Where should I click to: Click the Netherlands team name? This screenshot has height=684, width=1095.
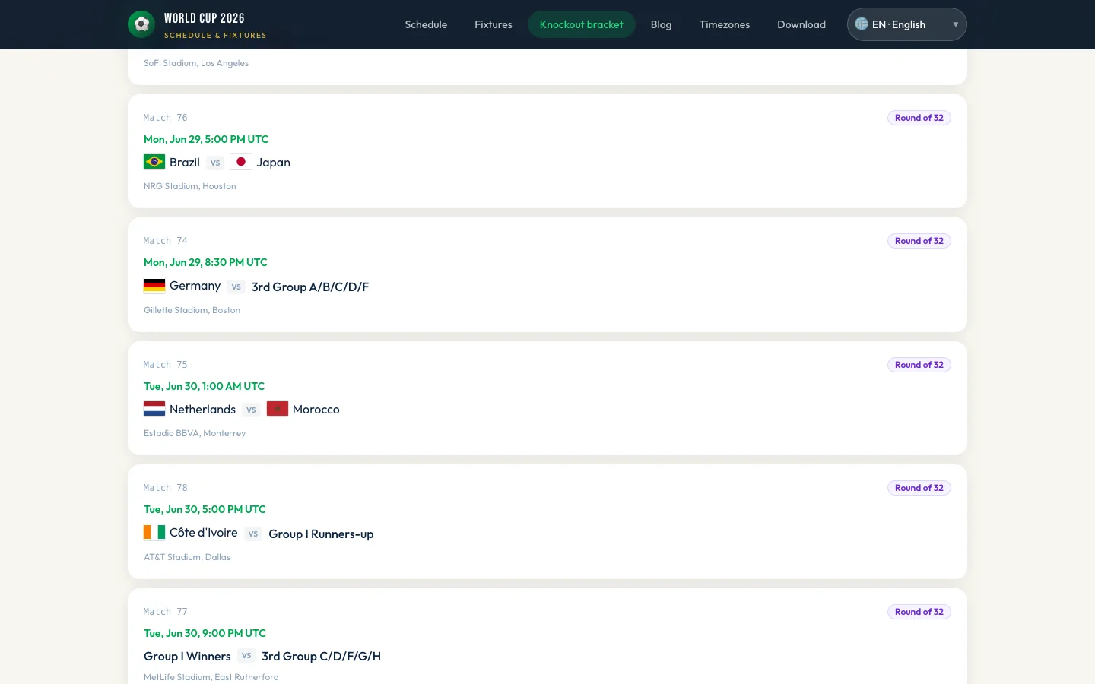(203, 410)
